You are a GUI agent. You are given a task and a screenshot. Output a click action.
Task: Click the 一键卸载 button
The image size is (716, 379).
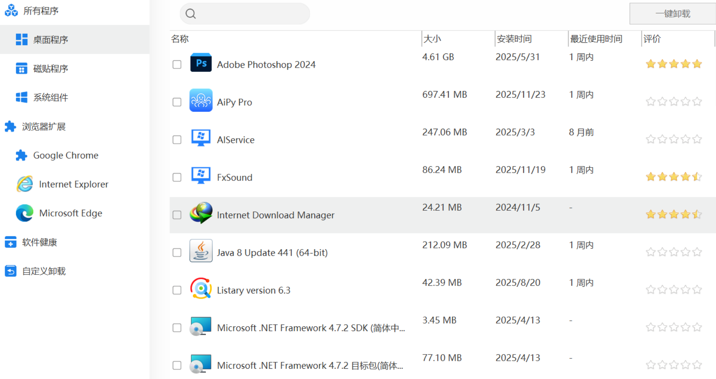pyautogui.click(x=672, y=14)
